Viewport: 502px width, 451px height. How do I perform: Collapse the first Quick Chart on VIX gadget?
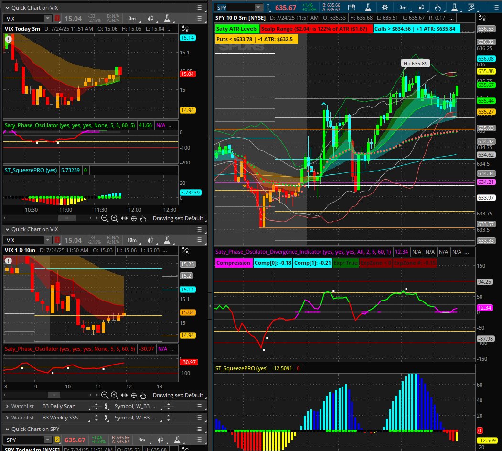[7, 8]
